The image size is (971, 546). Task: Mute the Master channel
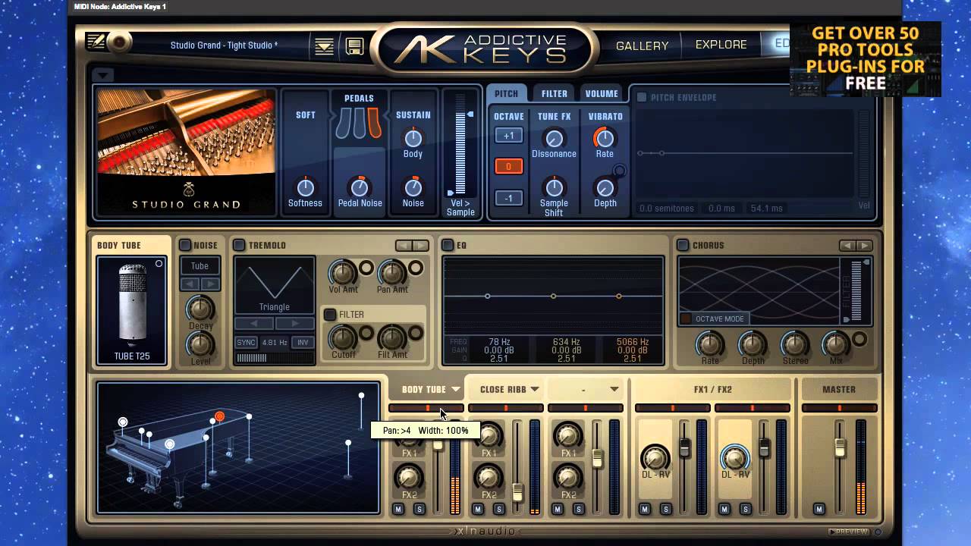click(x=819, y=509)
